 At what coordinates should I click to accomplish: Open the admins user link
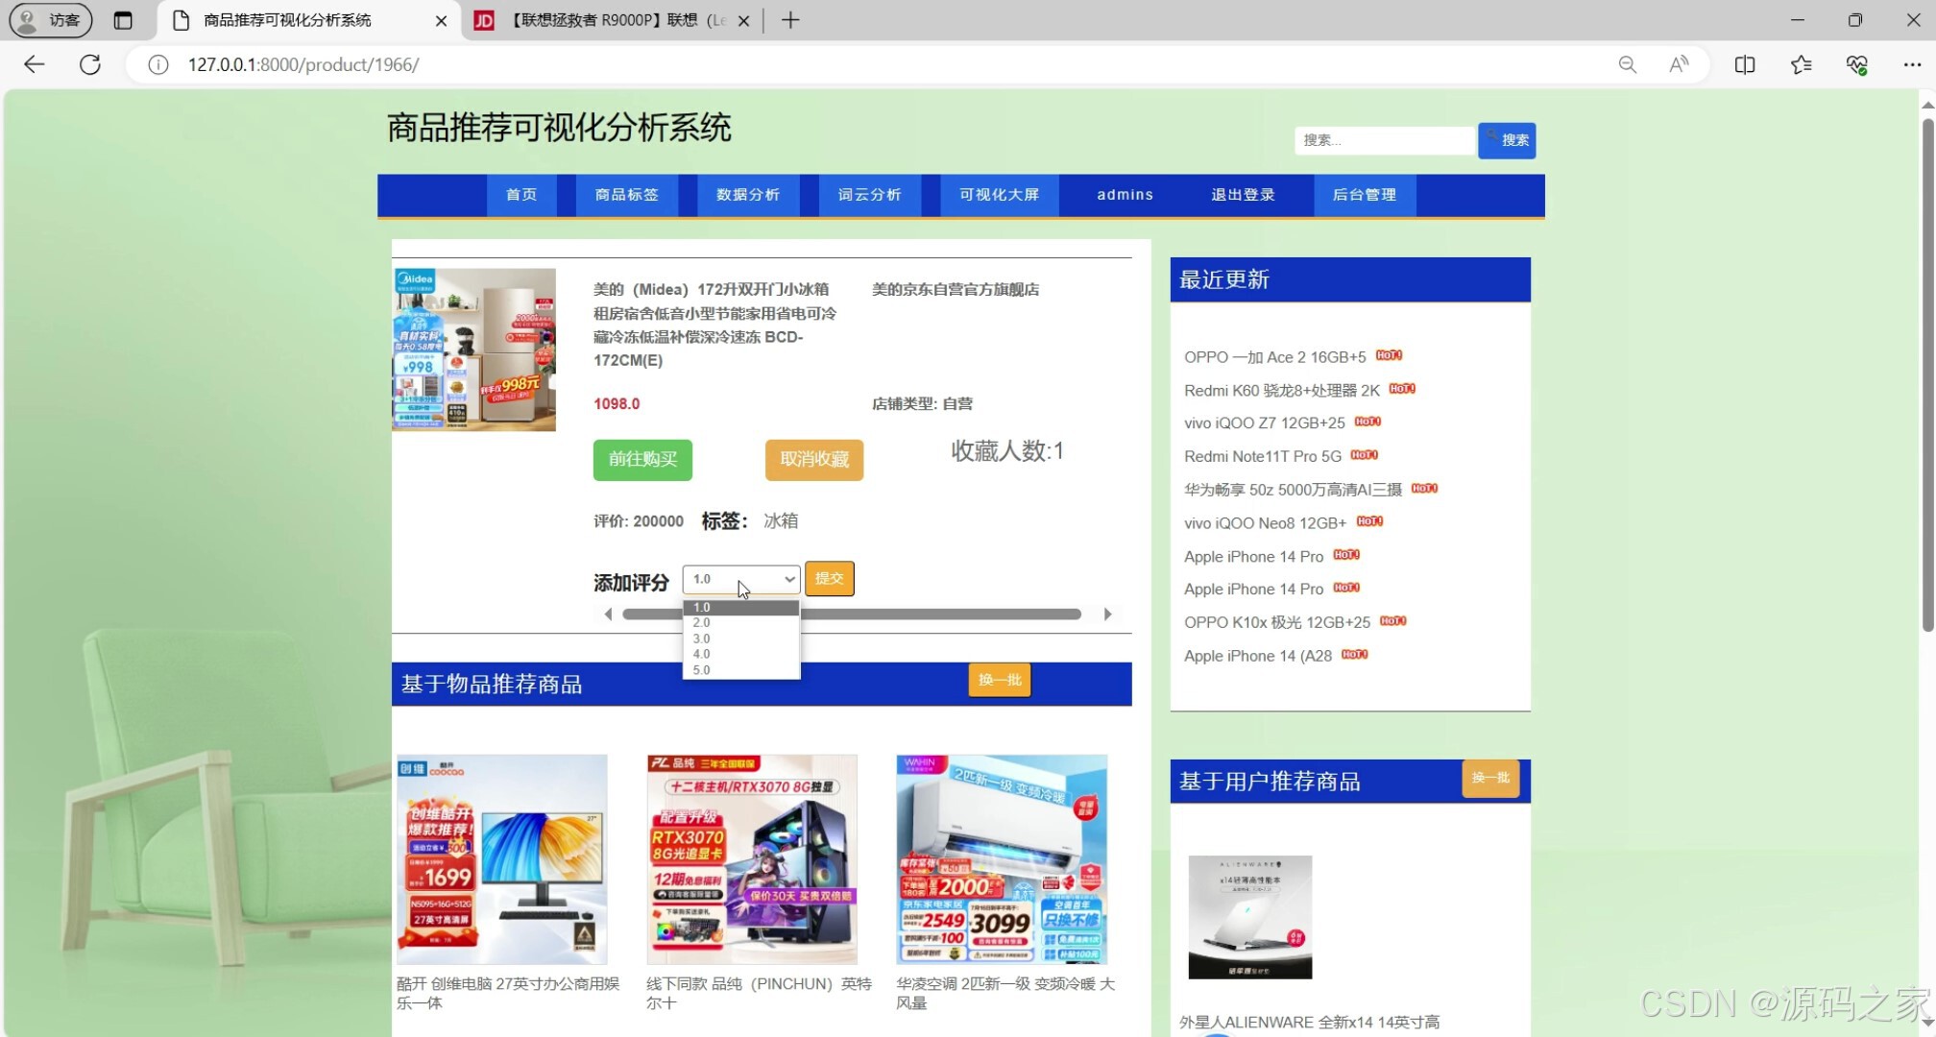tap(1125, 195)
